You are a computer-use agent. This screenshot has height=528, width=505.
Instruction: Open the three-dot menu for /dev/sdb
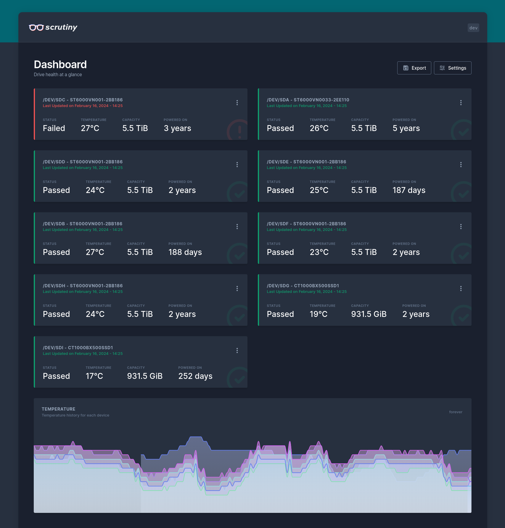pyautogui.click(x=237, y=226)
